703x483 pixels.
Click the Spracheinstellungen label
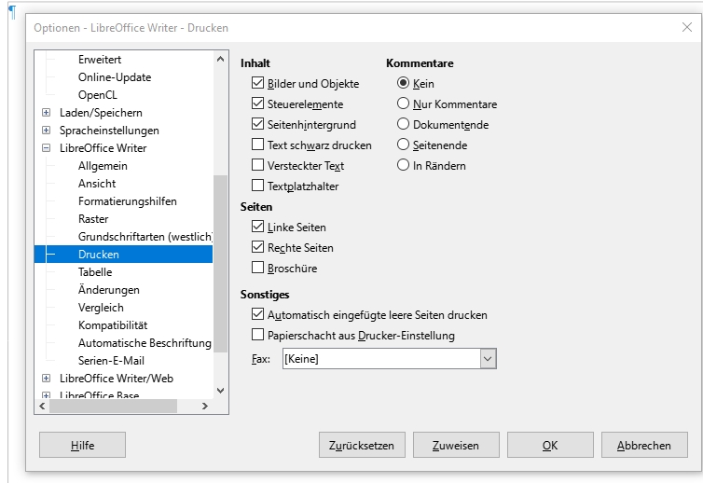(x=109, y=131)
